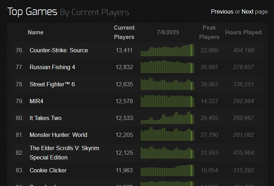Click hours played value 292,964

click(x=244, y=101)
